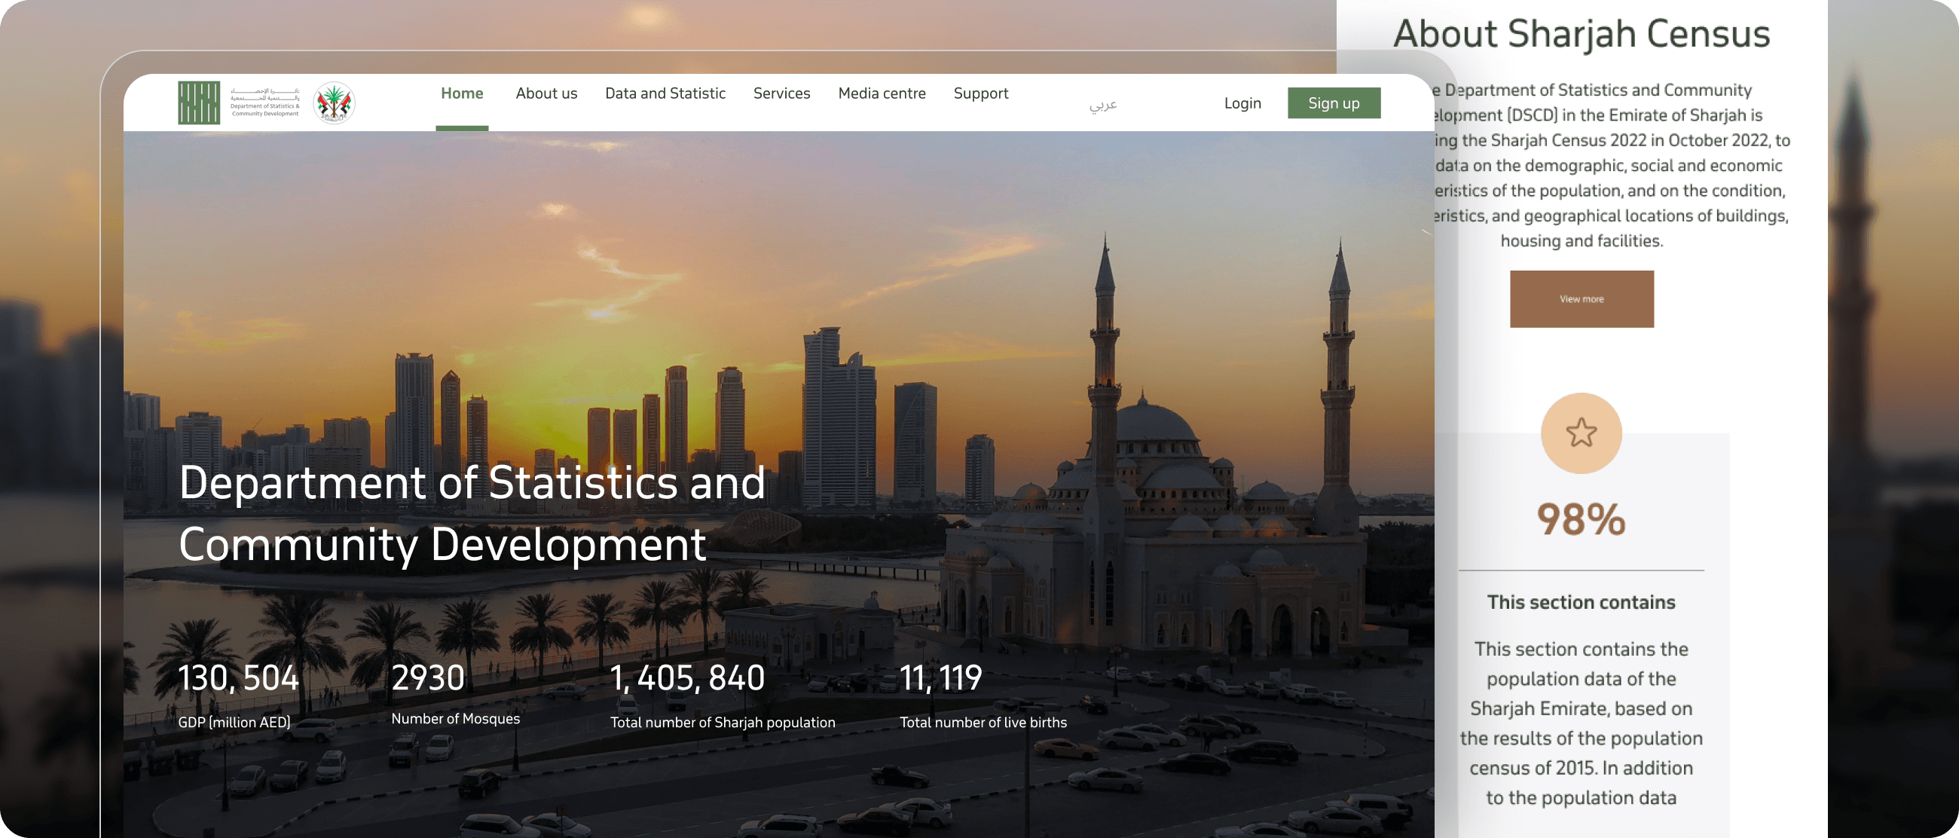The height and width of the screenshot is (838, 1959).
Task: Click the This section contains heading
Action: [x=1581, y=602]
